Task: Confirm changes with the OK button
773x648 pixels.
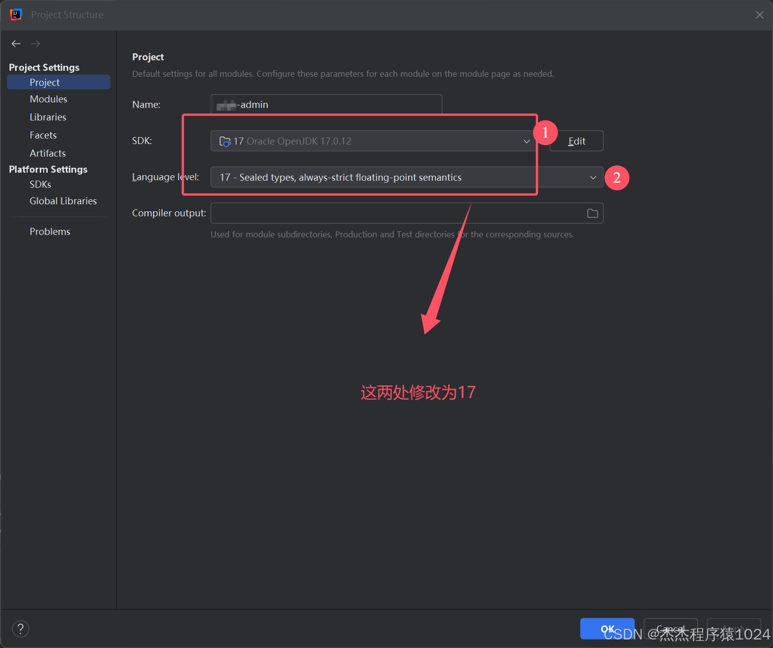Action: 607,628
